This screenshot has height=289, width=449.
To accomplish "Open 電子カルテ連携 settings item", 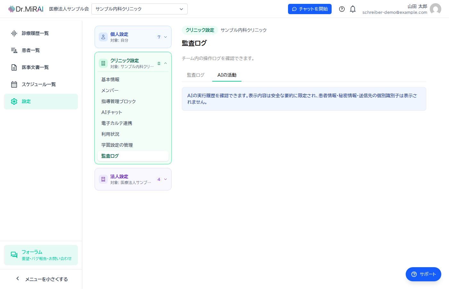I will coord(133,123).
